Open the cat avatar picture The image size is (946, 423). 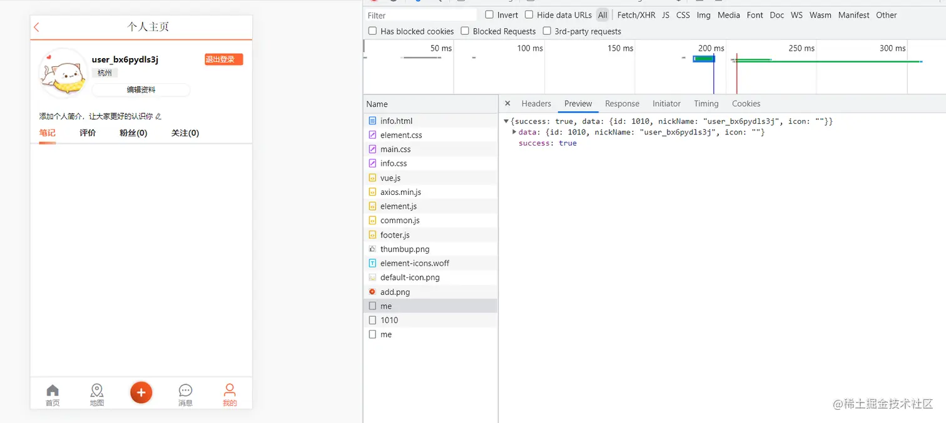click(x=63, y=73)
